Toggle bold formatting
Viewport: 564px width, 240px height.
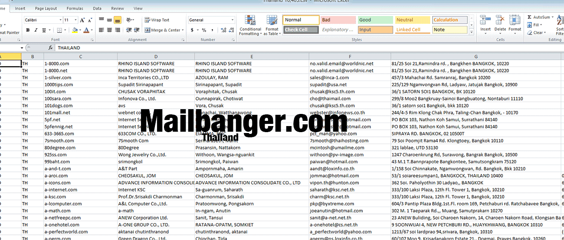[x=28, y=30]
